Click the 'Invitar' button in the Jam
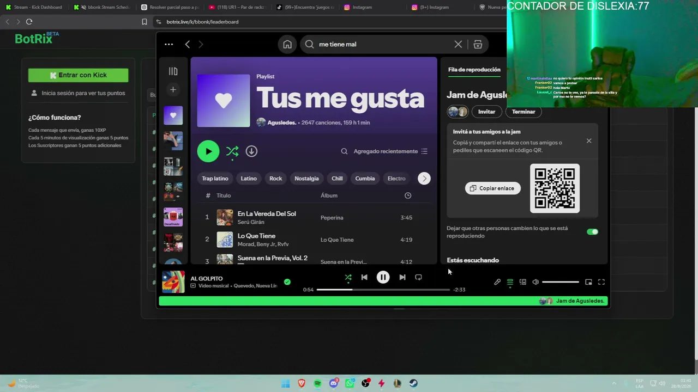Screen dimensions: 698x392 487,112
